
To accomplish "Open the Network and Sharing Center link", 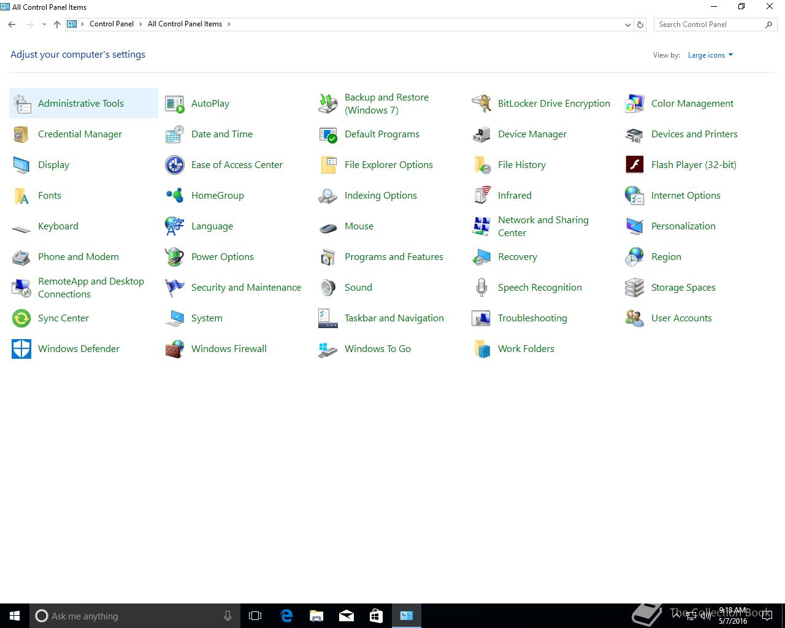I will pos(543,226).
